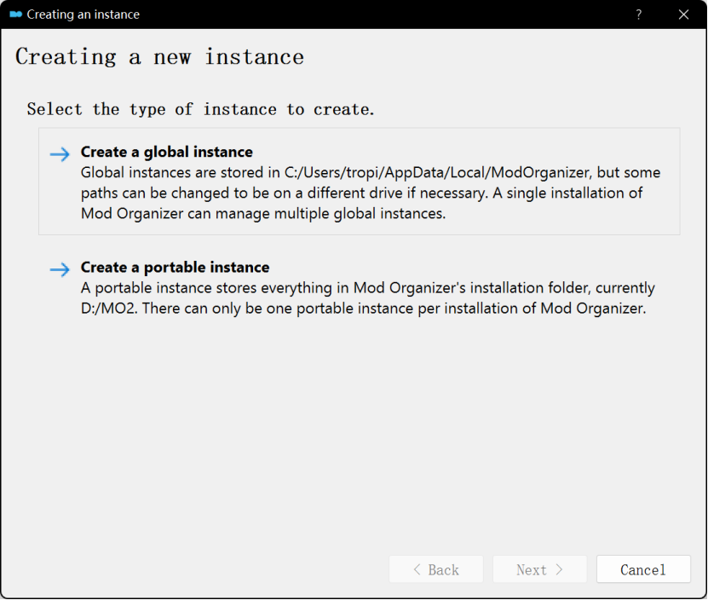Click the Creating a new instance page heading
The height and width of the screenshot is (600, 708).
tap(159, 57)
